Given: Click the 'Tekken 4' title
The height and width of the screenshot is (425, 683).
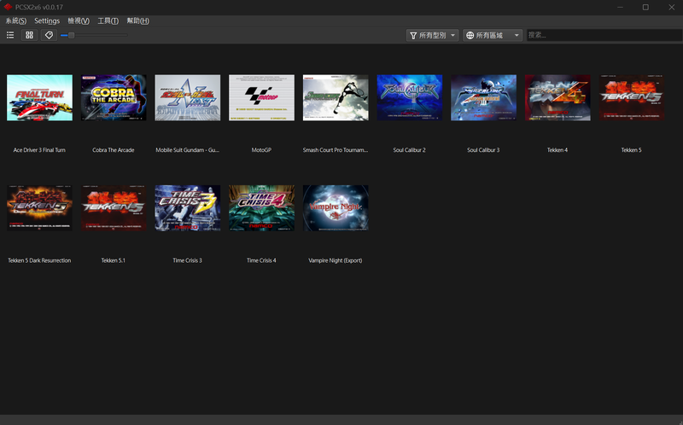Looking at the screenshot, I should [x=557, y=150].
